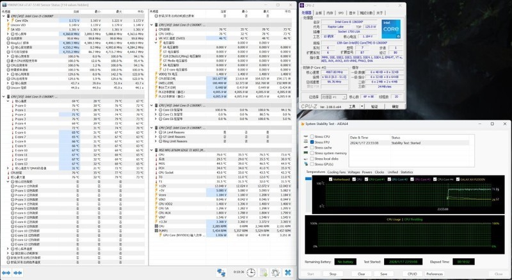Switch to the Cooling Fans tab in AIDA64
The width and height of the screenshot is (512, 280).
336,172
